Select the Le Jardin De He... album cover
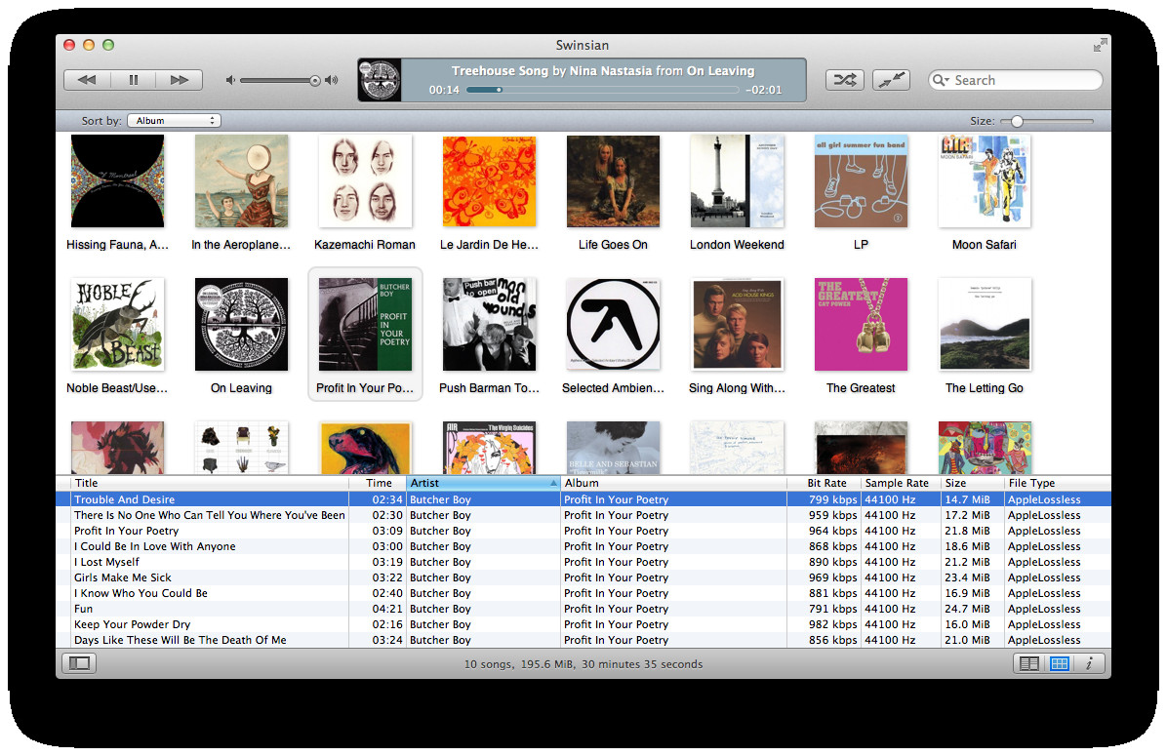Viewport: 1167px width, 756px height. coord(489,180)
